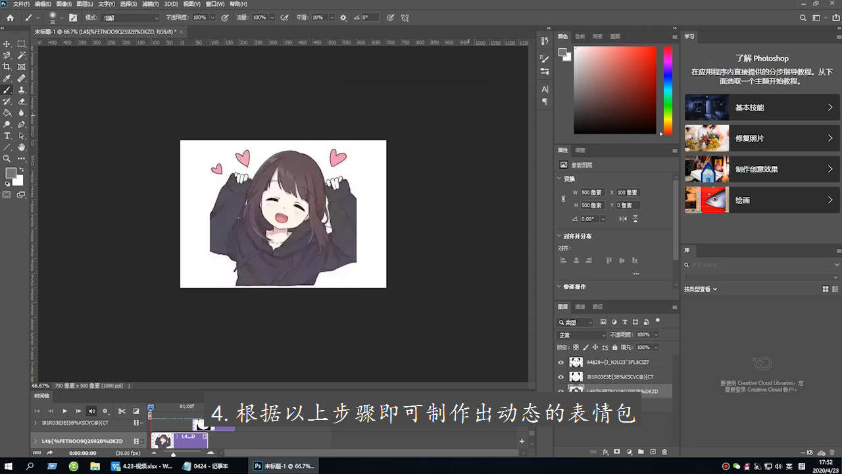Open the 图像(I) menu
This screenshot has width=842, height=474.
pos(63,4)
